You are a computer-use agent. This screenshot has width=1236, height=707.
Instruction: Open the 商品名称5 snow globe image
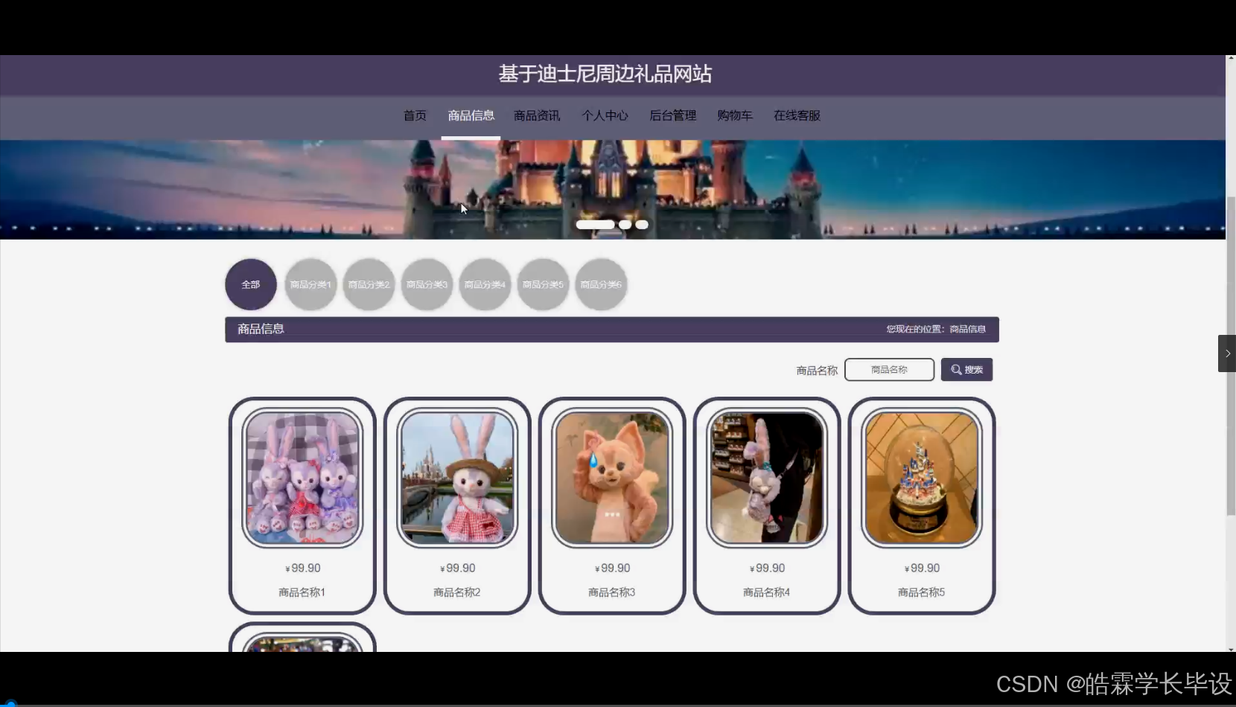pos(922,478)
